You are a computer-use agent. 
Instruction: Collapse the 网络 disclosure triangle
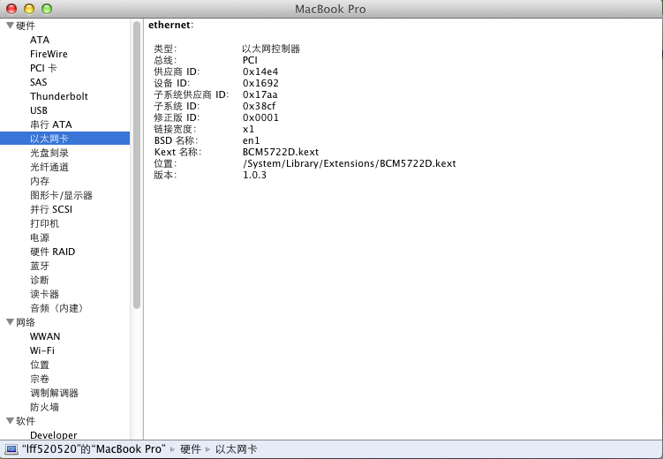10,322
